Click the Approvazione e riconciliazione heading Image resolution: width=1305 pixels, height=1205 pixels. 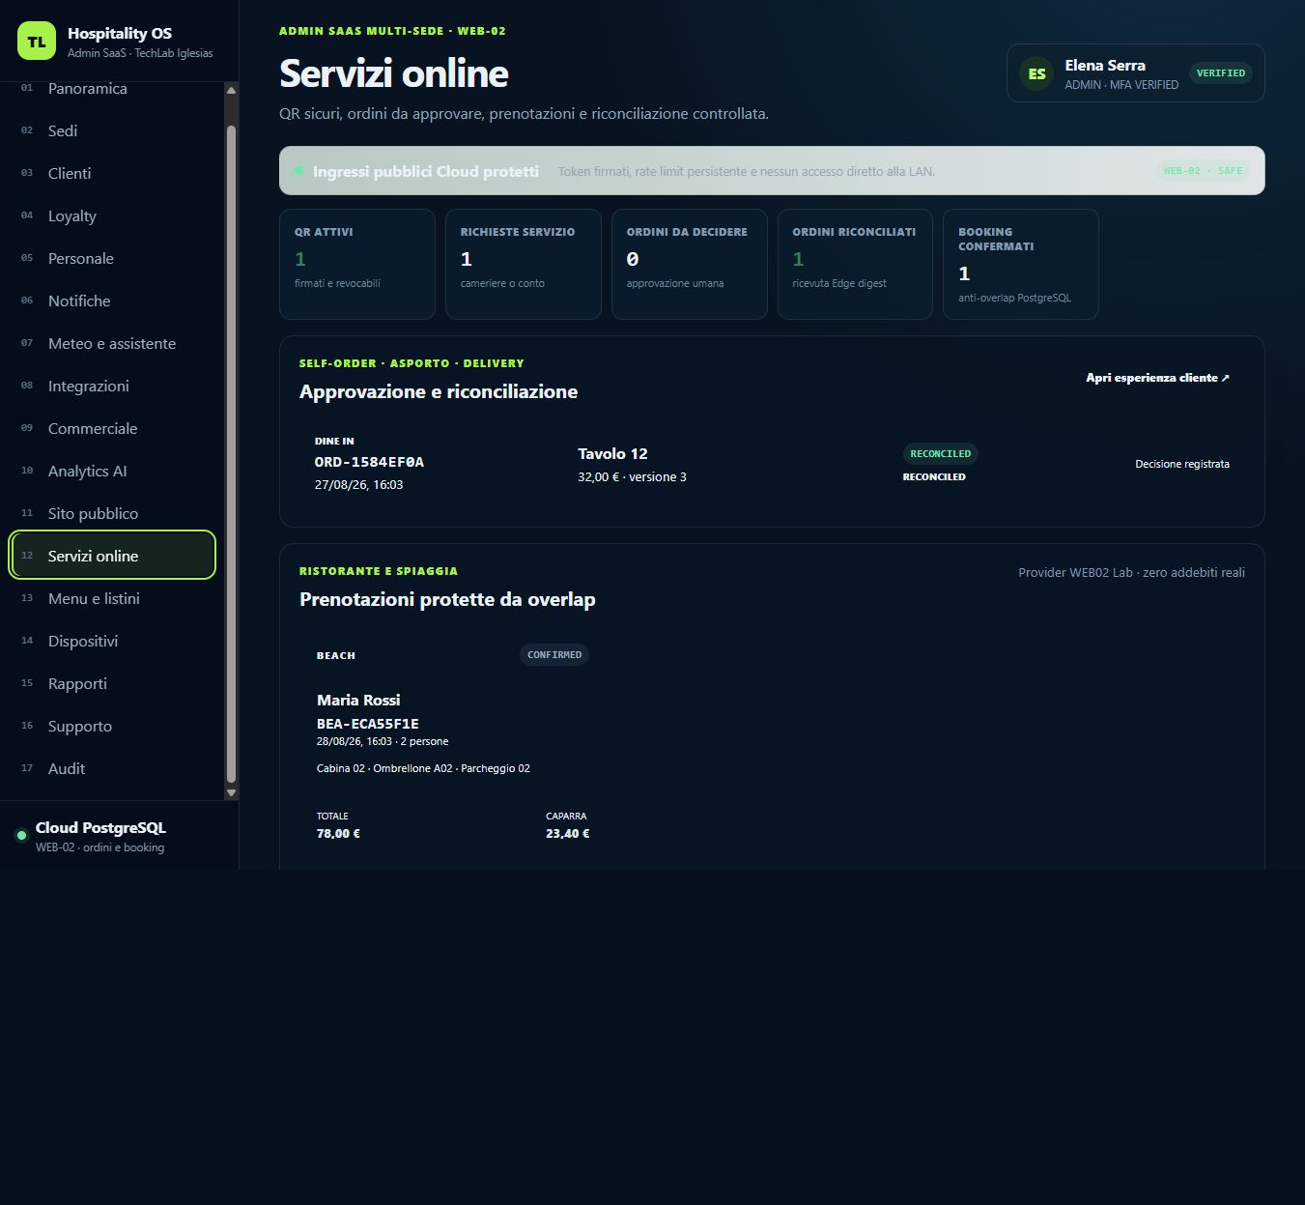click(x=439, y=391)
